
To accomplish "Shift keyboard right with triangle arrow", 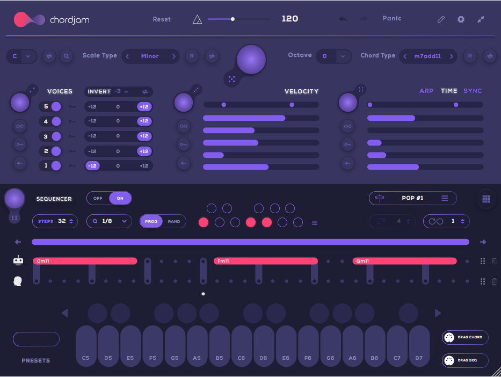I will coord(438,313).
